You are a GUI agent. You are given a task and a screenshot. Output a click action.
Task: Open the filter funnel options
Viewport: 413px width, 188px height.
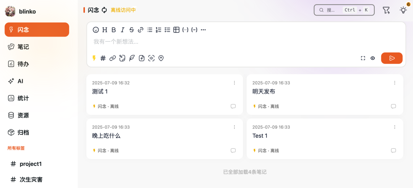(386, 10)
